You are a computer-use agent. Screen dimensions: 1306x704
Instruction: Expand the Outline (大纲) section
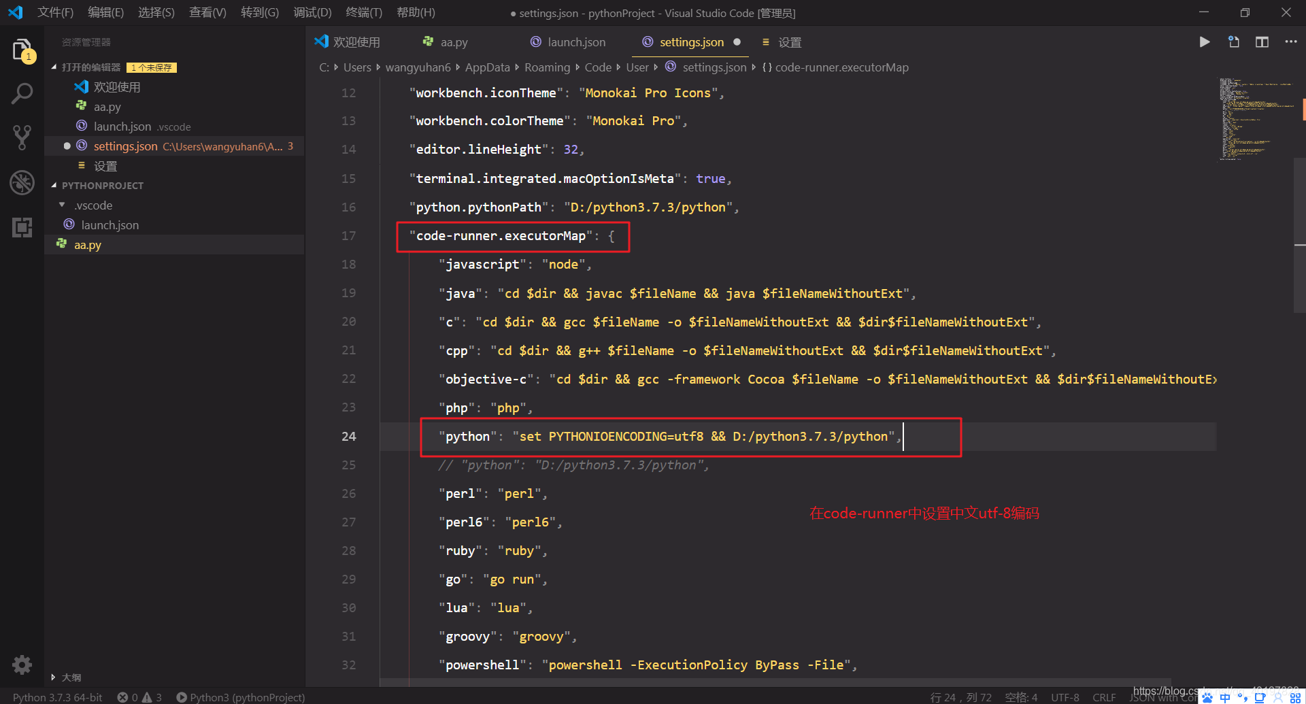click(54, 677)
